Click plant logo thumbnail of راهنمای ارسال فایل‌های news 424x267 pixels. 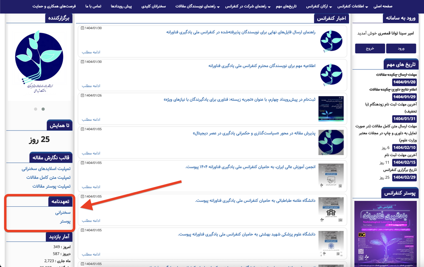pyautogui.click(x=331, y=41)
